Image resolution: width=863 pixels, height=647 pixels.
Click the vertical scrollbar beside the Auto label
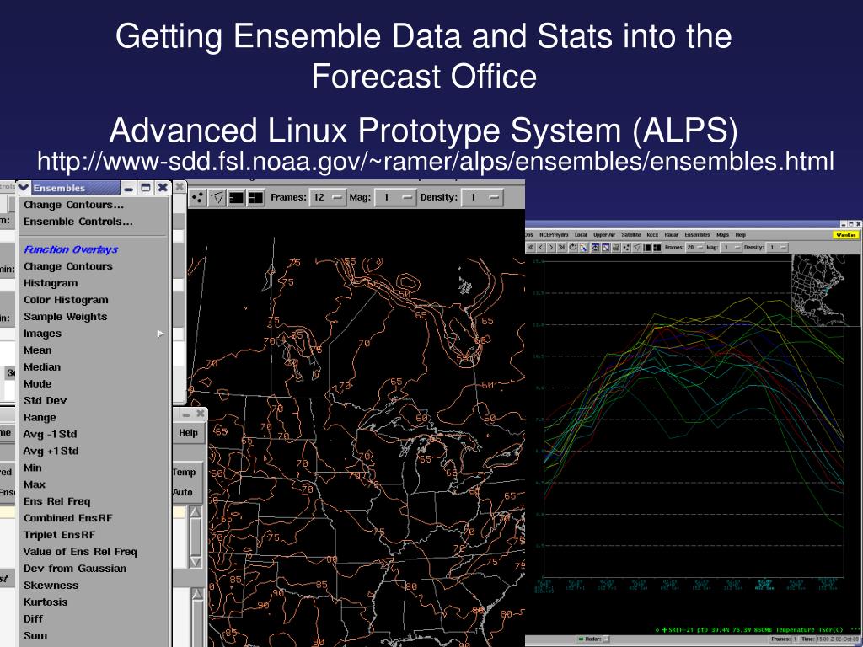[x=196, y=537]
